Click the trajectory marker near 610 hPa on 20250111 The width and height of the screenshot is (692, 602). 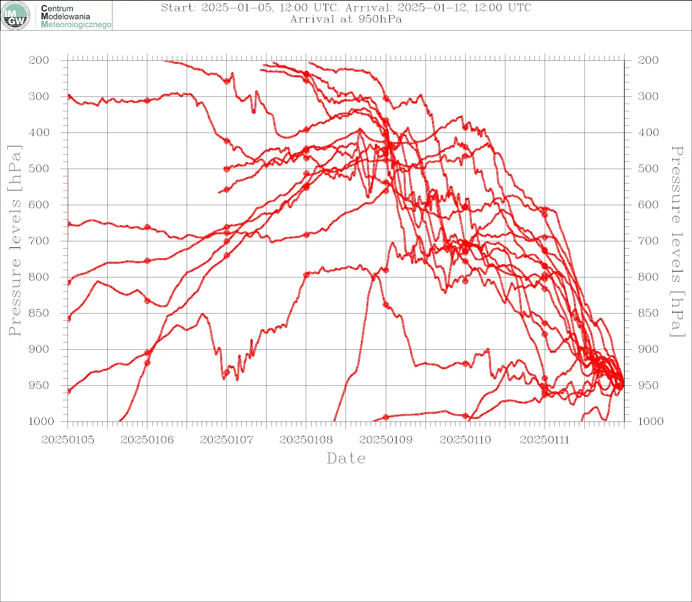(545, 209)
